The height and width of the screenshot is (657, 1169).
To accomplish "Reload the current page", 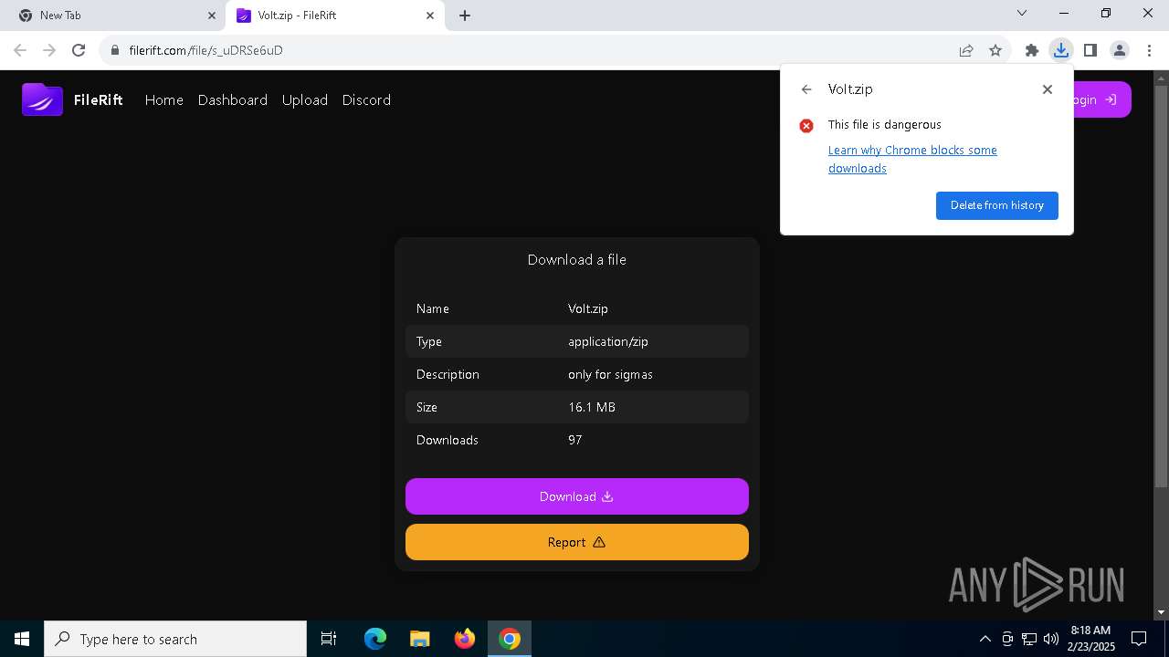I will (79, 50).
